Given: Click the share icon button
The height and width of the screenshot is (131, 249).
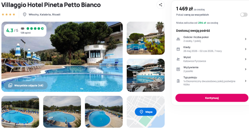Looking at the screenshot, I should pos(161,5).
